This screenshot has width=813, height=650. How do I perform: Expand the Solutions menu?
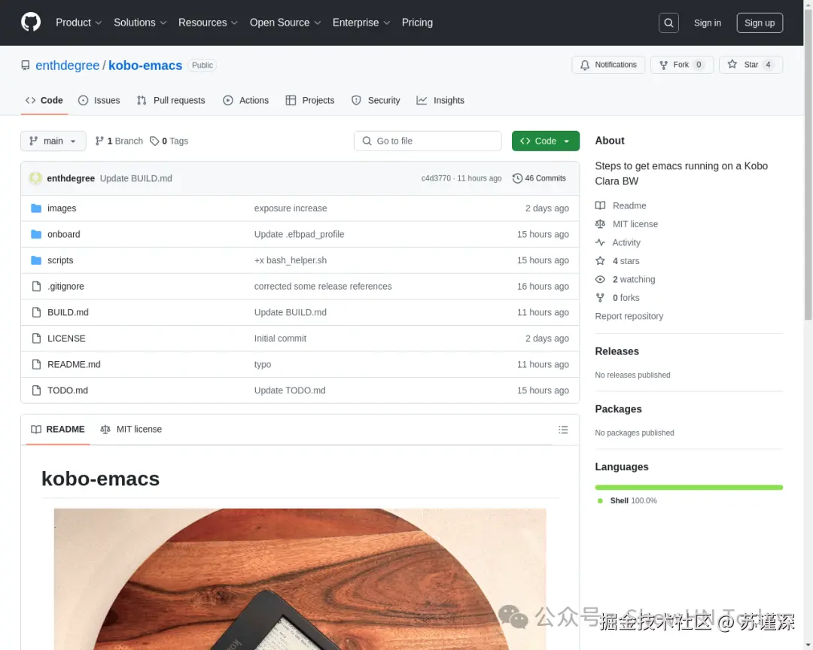point(140,23)
